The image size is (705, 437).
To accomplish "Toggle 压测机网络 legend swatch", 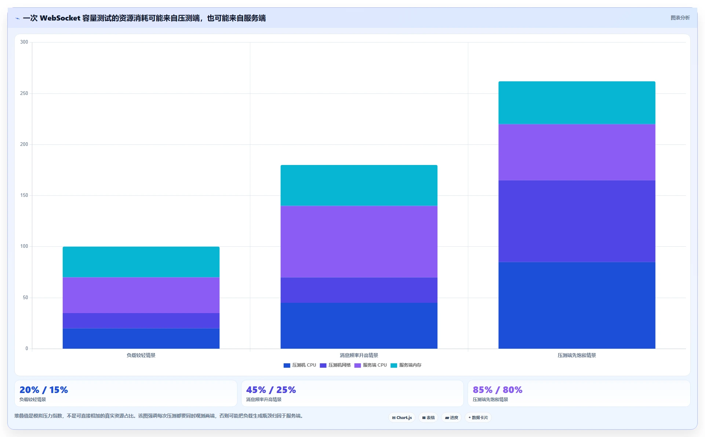I will coord(323,365).
